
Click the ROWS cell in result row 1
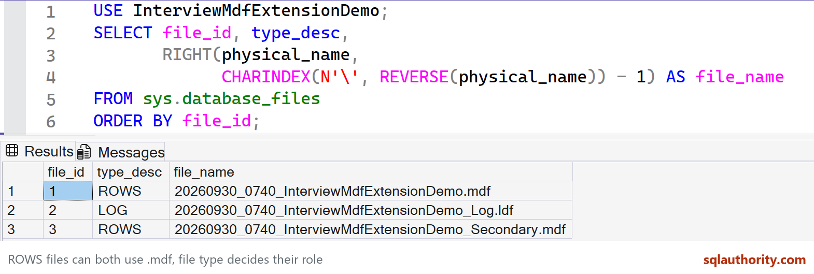[x=131, y=191]
